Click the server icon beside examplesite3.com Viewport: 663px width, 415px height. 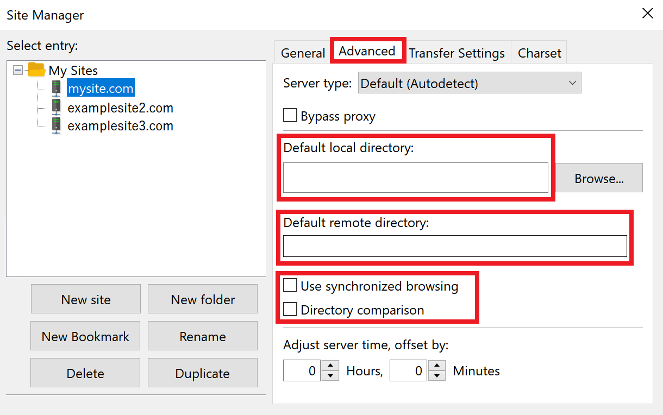tap(57, 126)
